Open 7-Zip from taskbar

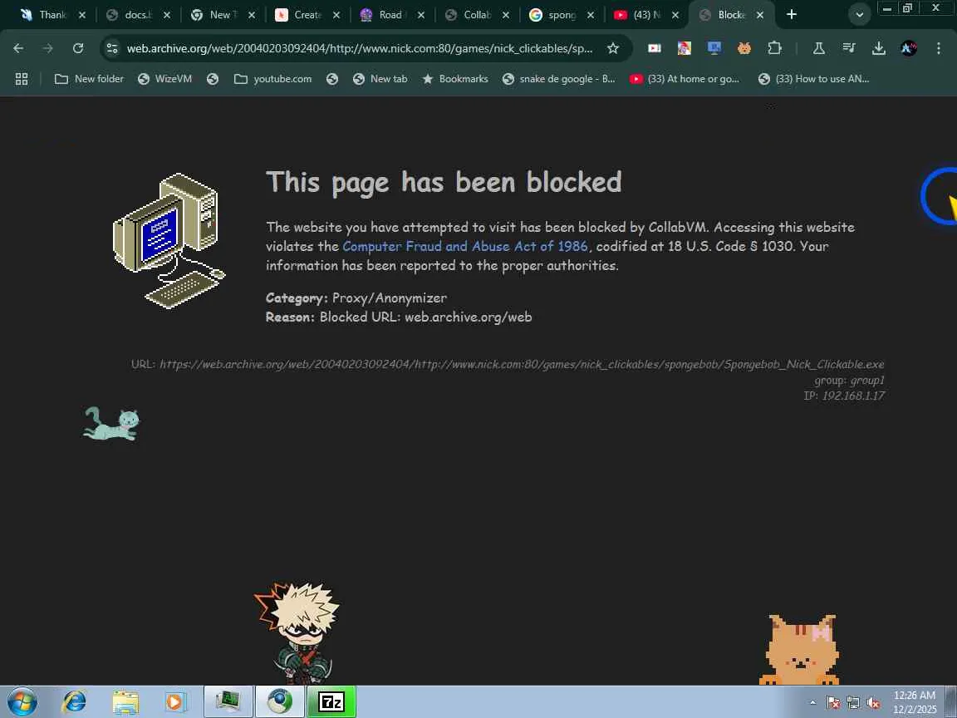pyautogui.click(x=331, y=701)
